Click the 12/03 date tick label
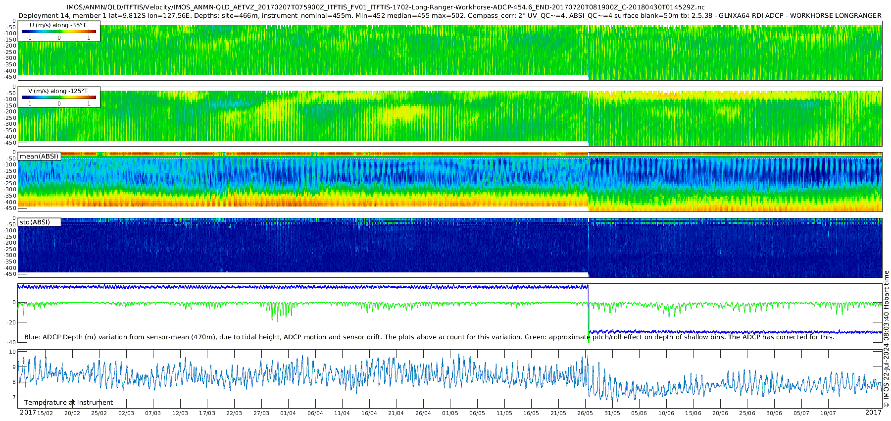The height and width of the screenshot is (421, 891). pos(180,413)
